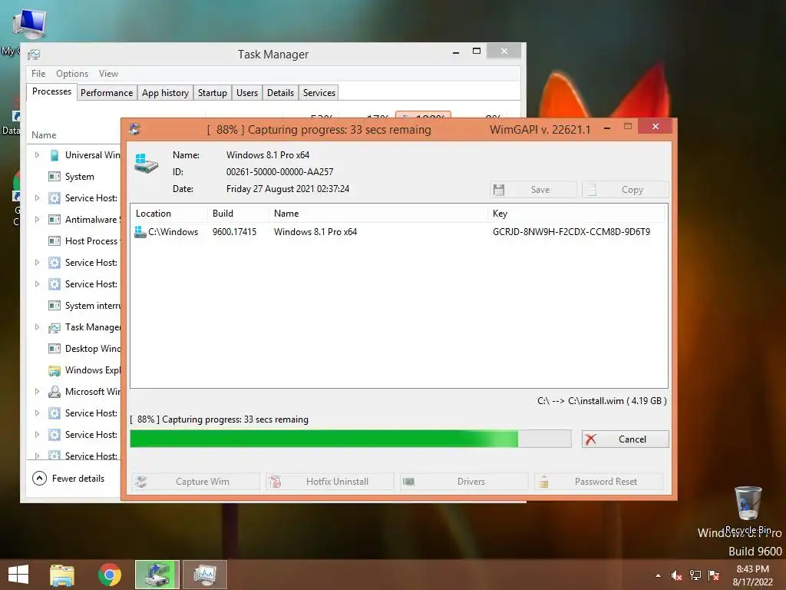This screenshot has height=590, width=786.
Task: Click the Drivers button
Action: point(464,482)
